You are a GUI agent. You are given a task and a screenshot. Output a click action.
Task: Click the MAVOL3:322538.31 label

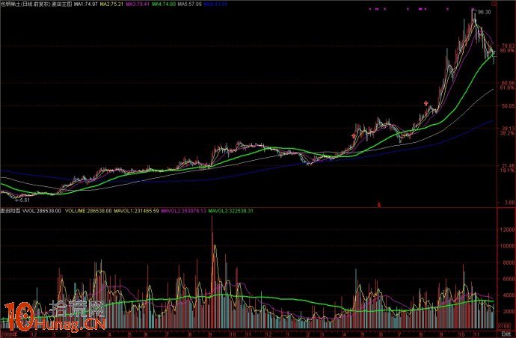[x=231, y=211]
